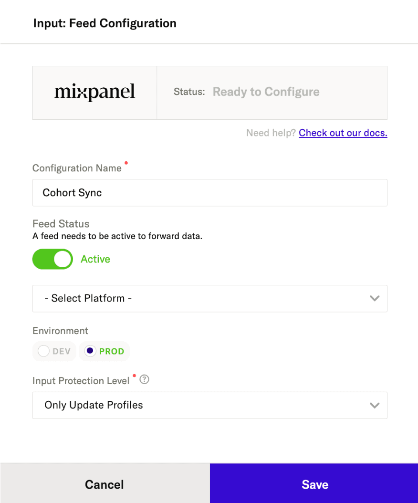
Task: Click the Input Protection Level help icon
Action: click(145, 380)
